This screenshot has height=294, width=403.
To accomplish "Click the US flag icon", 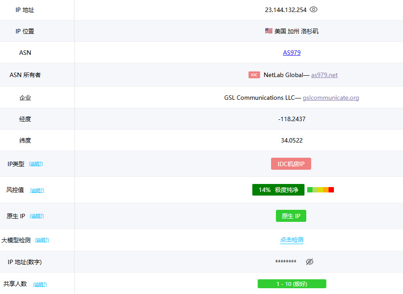I will pyautogui.click(x=268, y=31).
